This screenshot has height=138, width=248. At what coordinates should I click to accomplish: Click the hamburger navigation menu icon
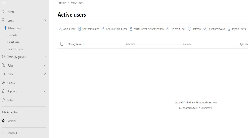(3, 3)
